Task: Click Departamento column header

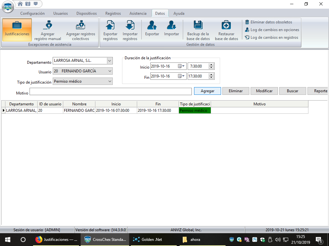Action: [x=22, y=104]
